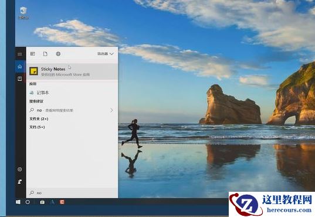The height and width of the screenshot is (217, 315).
Task: Filter search results by Web globe icon
Action: [x=58, y=54]
